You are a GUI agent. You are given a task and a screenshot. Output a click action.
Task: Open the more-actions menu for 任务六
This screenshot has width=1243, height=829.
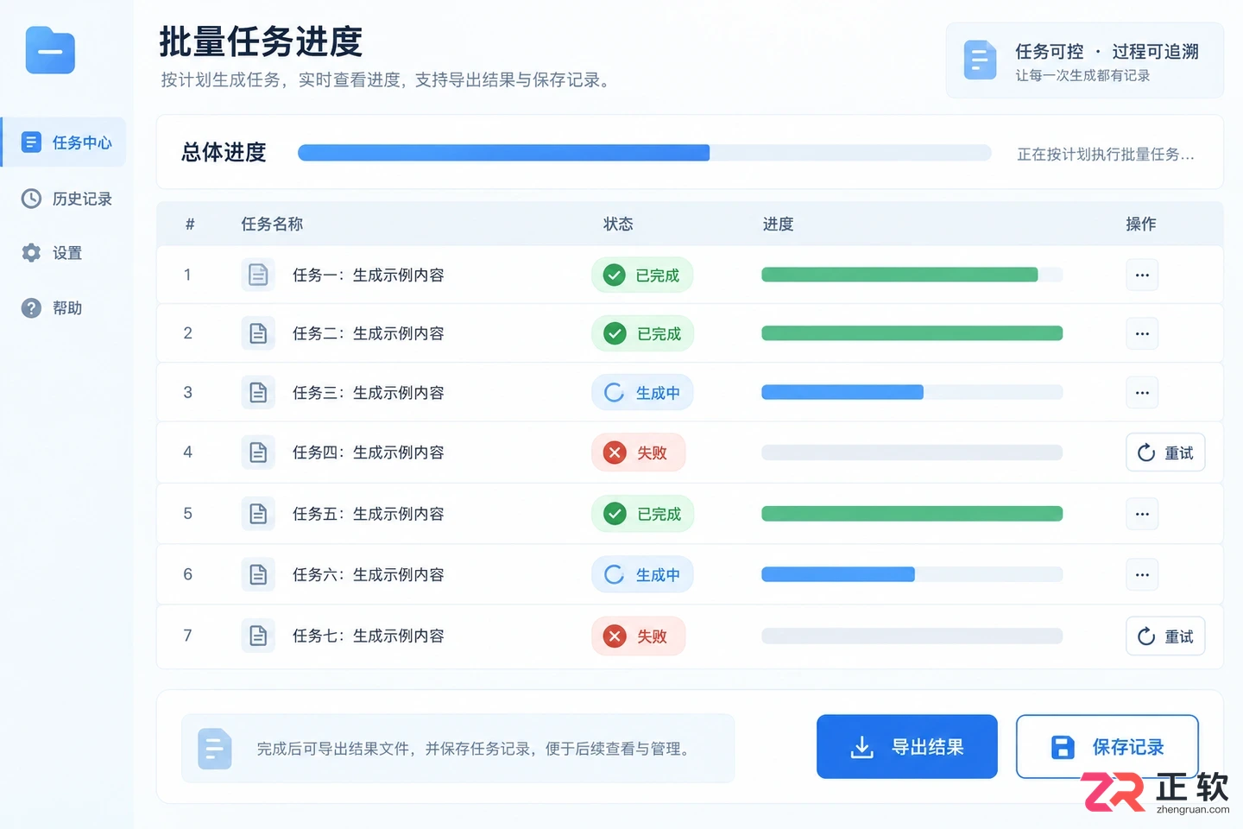point(1142,574)
